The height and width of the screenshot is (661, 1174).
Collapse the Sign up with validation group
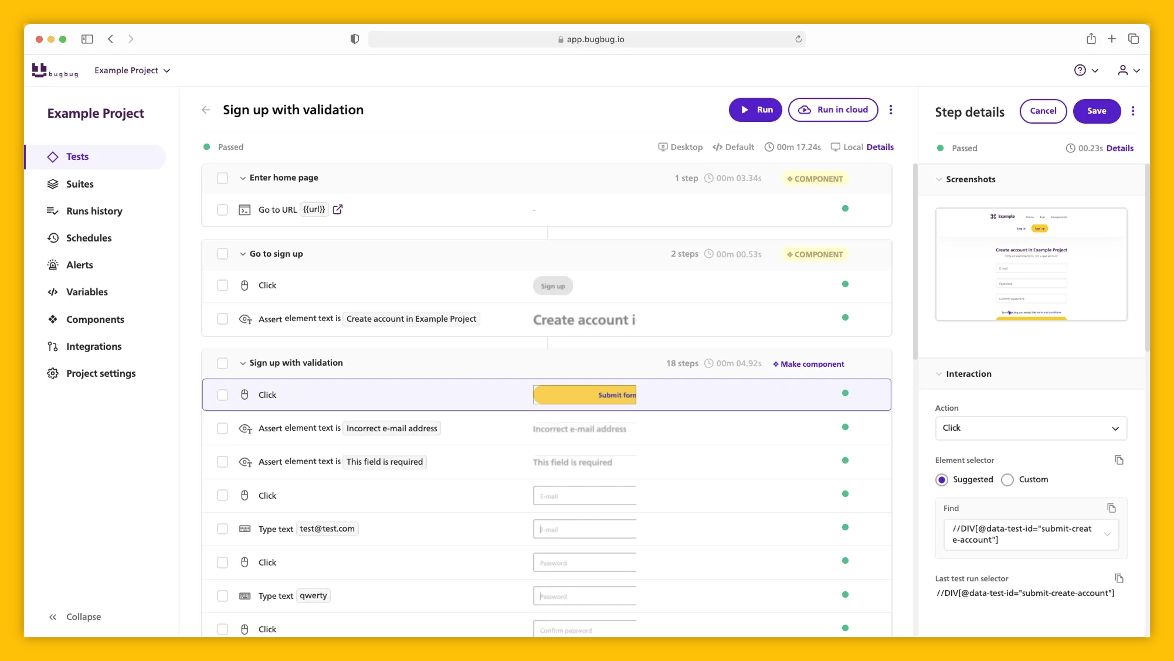click(242, 363)
